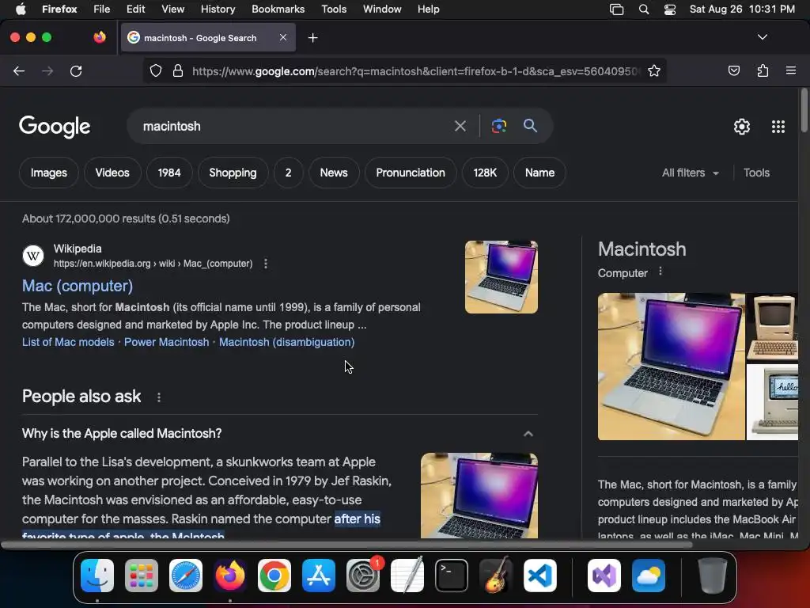The height and width of the screenshot is (608, 810).
Task: Open Visual Studio Code in Dock
Action: click(x=539, y=576)
